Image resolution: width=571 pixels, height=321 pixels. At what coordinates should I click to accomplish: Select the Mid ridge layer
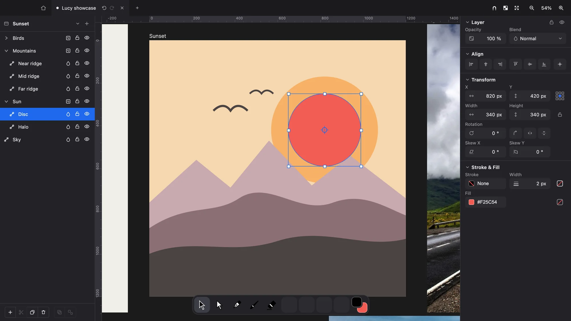[x=47, y=76]
